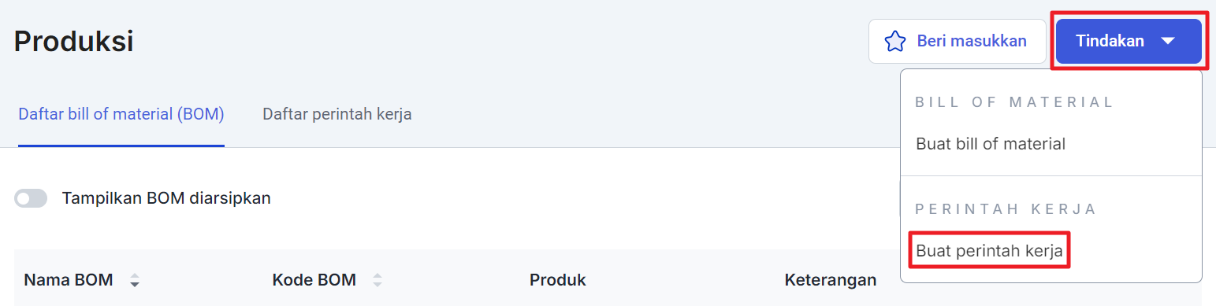Image resolution: width=1216 pixels, height=306 pixels.
Task: Click the Tampilkan BOM diarsipkan label text
Action: coord(166,198)
